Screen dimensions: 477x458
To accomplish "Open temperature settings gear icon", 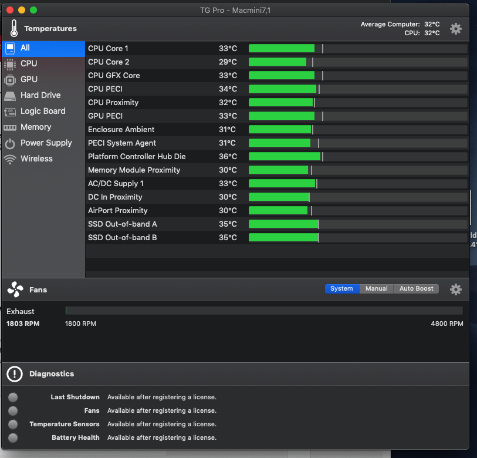I will pyautogui.click(x=455, y=29).
